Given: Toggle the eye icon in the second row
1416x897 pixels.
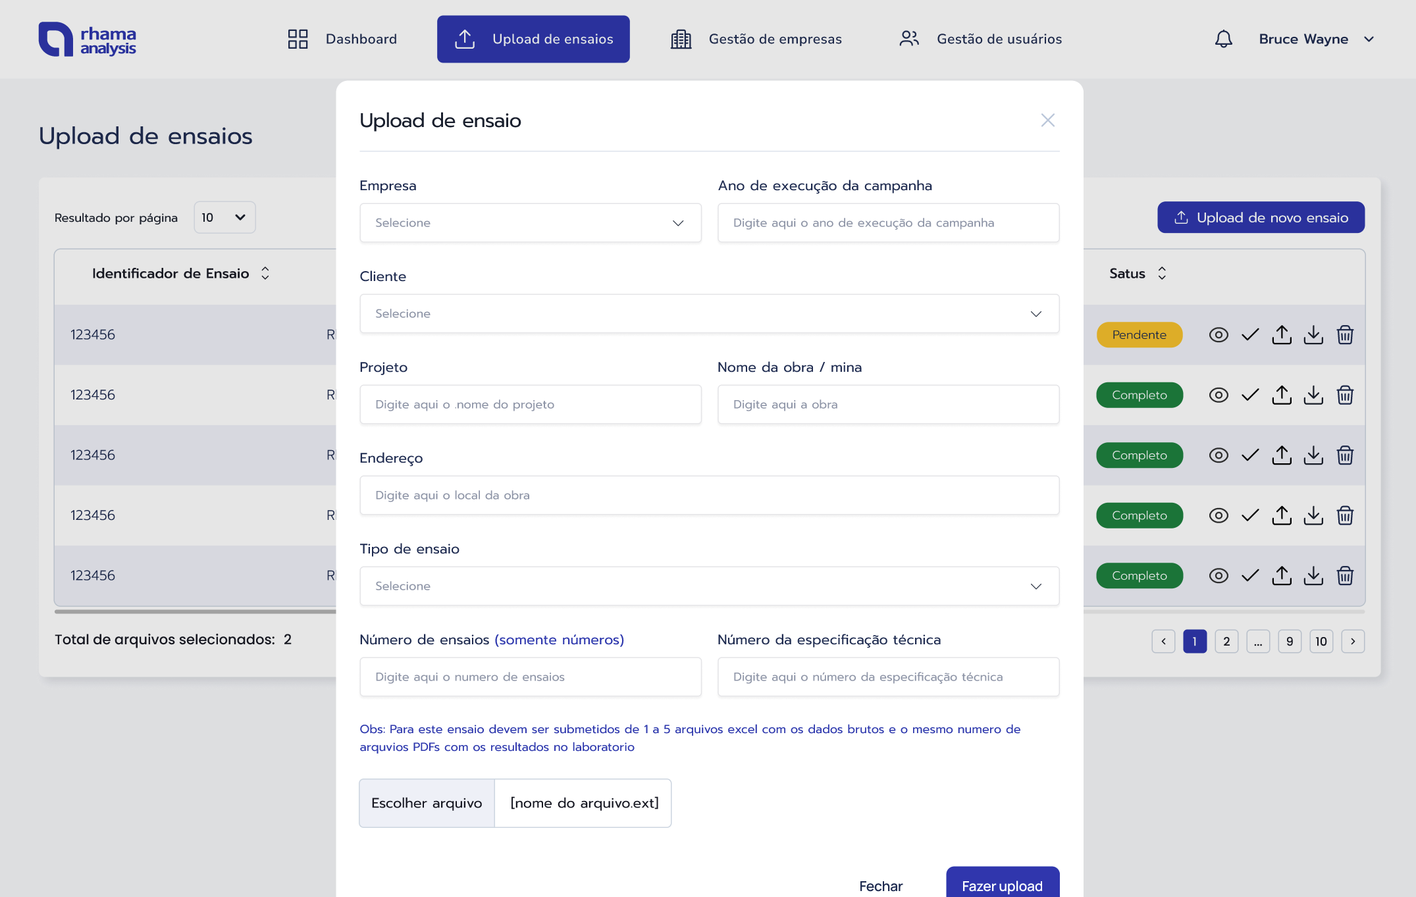Looking at the screenshot, I should [x=1219, y=395].
